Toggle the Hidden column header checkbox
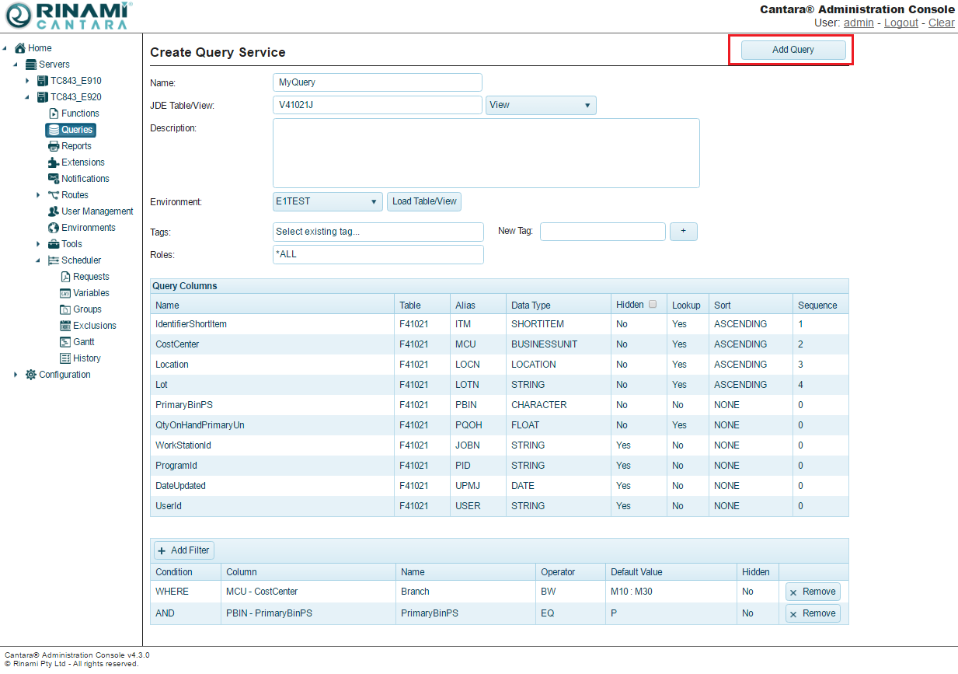This screenshot has width=958, height=674. coord(653,304)
